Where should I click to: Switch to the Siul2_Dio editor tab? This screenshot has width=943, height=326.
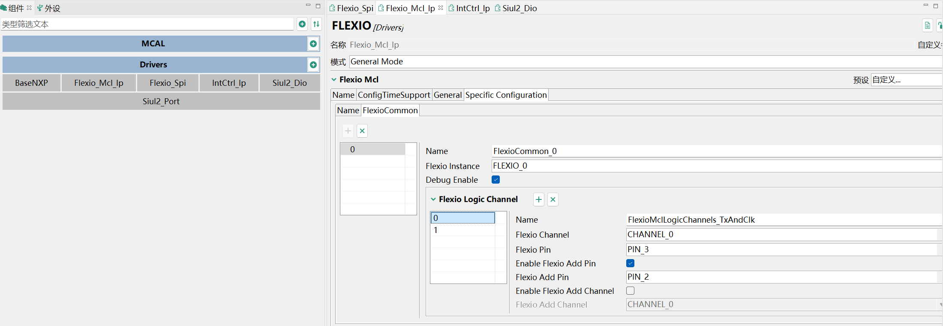tap(519, 8)
